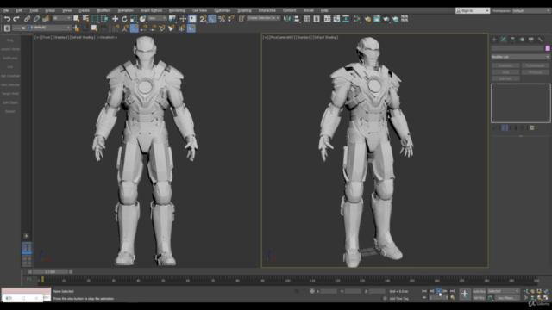Toggle the Window/Crossing selection icon

(x=104, y=19)
